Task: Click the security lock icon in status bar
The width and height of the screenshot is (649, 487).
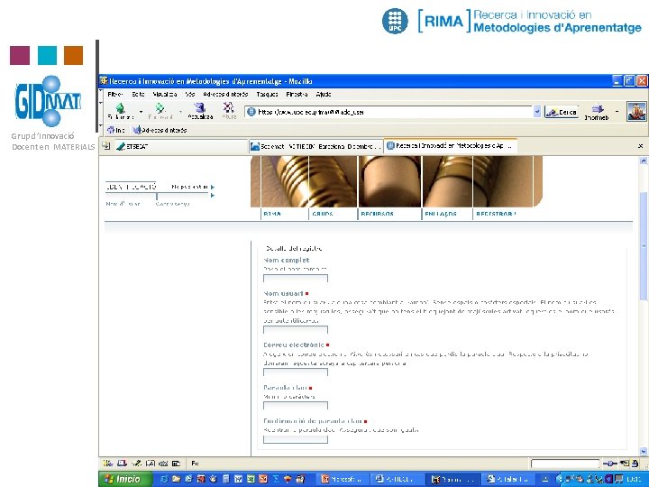Action: coord(635,464)
